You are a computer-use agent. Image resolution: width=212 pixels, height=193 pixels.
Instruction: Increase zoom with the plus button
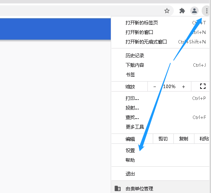[x=183, y=87]
